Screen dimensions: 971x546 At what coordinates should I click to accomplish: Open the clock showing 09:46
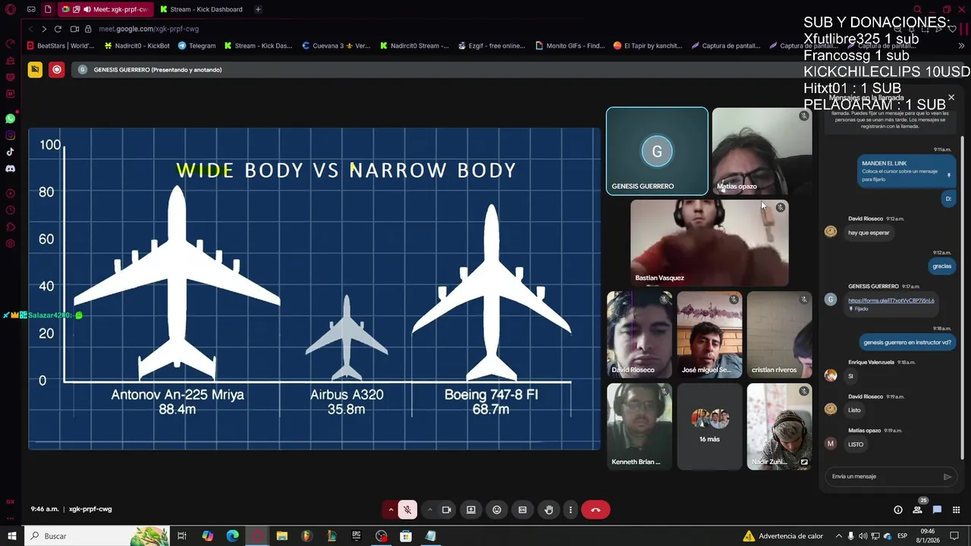click(x=928, y=536)
